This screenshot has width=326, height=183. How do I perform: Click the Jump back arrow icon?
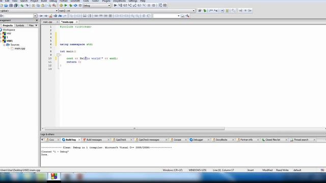41,16
